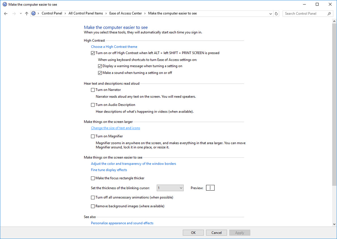
Task: Enable Turn on Magnifier checkbox
Action: [93, 136]
